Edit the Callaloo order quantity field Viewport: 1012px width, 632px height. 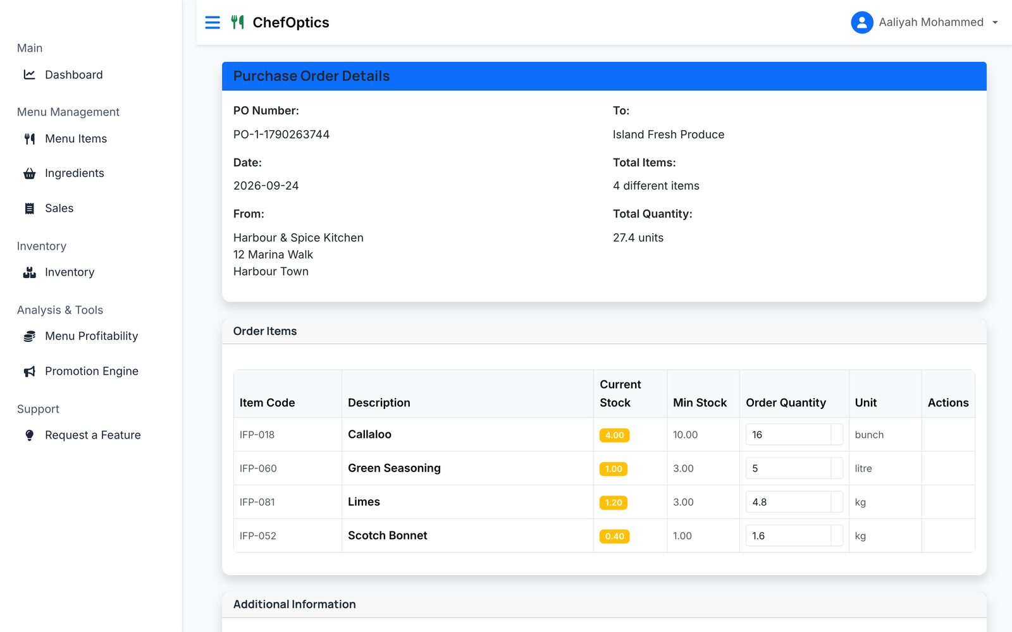[x=788, y=435]
